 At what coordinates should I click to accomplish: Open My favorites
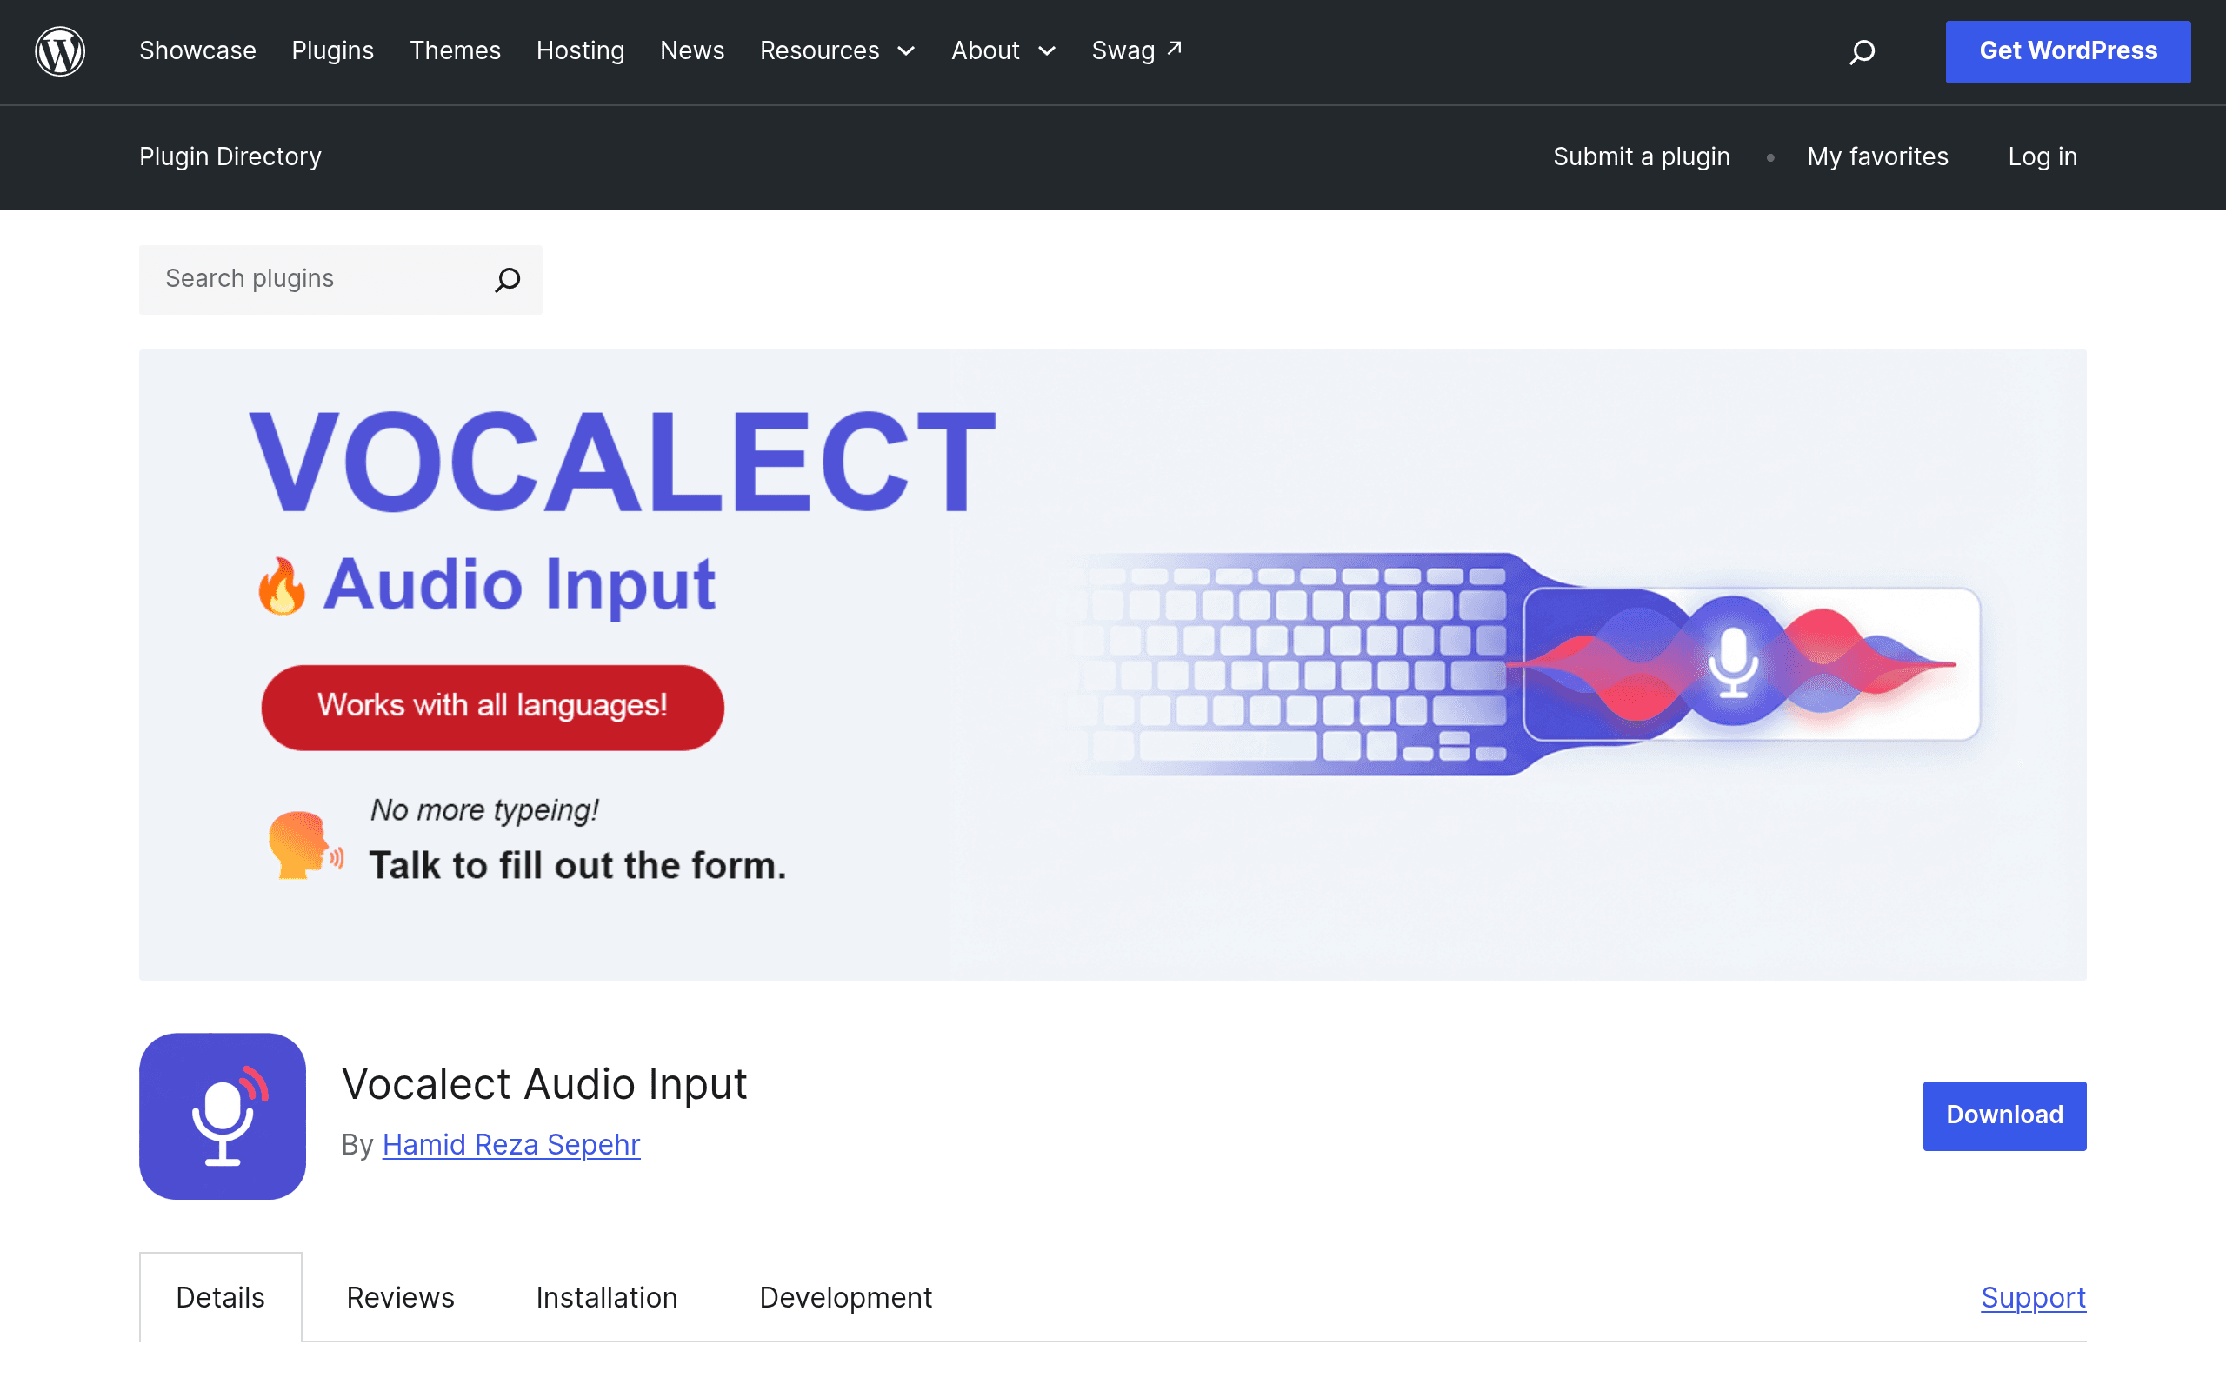[1877, 156]
